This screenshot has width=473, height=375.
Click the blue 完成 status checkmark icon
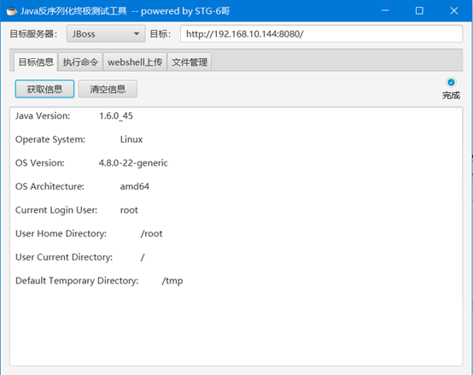pos(451,82)
